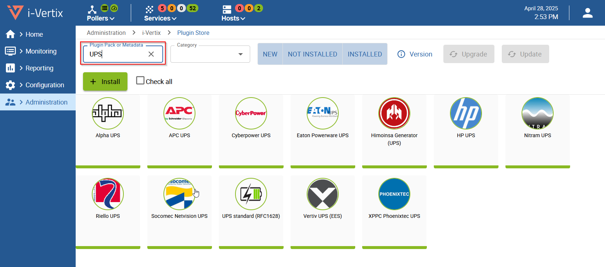Select the Nitram UPS plugin logo
Viewport: 605px width, 267px height.
coord(537,113)
